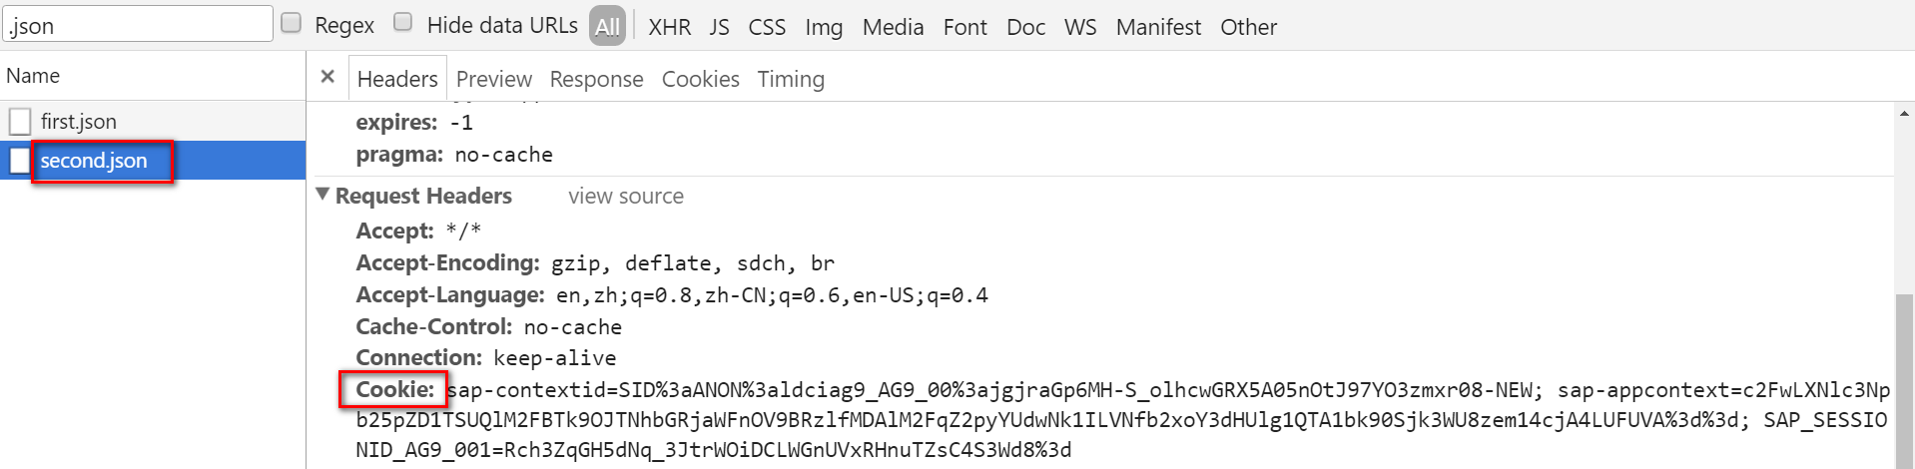This screenshot has width=1915, height=469.
Task: Click view source link
Action: pyautogui.click(x=626, y=197)
